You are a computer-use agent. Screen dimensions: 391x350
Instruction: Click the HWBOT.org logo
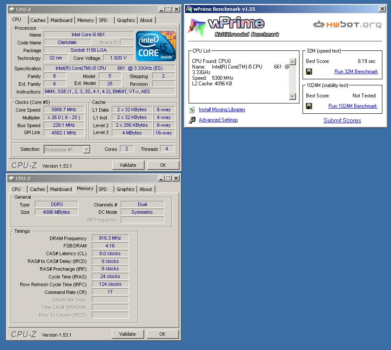[x=347, y=25]
